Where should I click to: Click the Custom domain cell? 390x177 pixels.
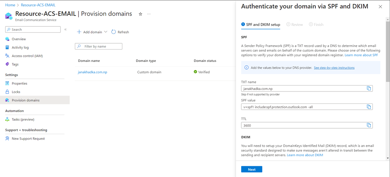(149, 72)
